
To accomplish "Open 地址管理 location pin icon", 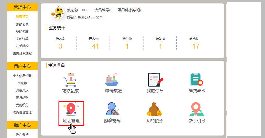I will click(71, 109).
